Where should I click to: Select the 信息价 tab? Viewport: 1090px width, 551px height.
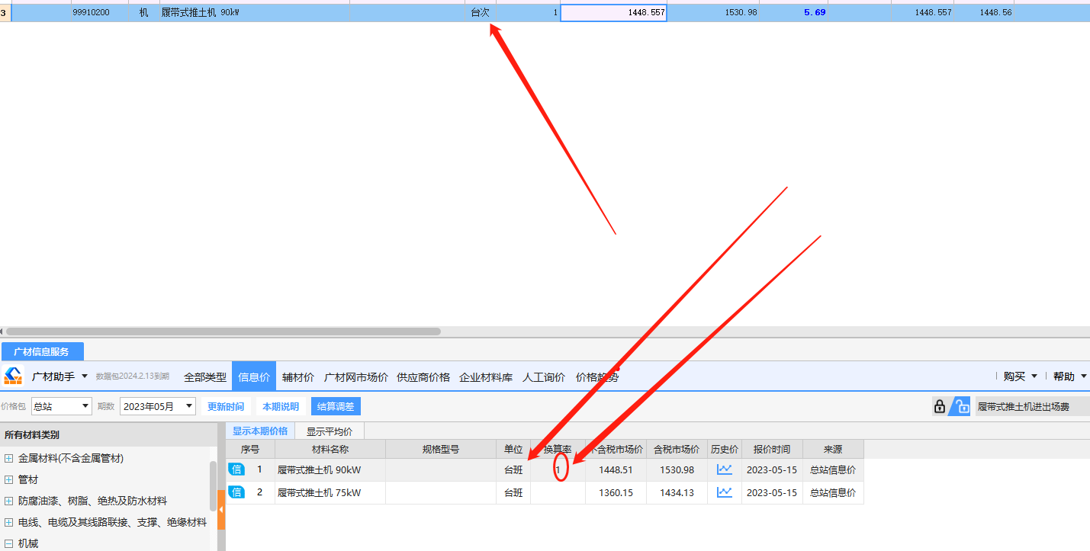[x=254, y=376]
